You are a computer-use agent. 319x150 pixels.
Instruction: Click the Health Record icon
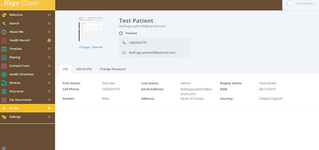(x=4, y=40)
